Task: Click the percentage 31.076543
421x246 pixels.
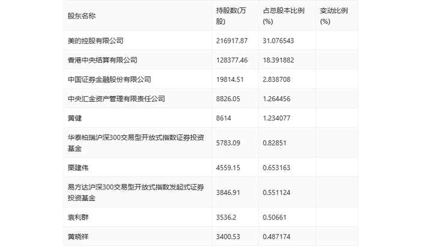Action: pyautogui.click(x=278, y=41)
